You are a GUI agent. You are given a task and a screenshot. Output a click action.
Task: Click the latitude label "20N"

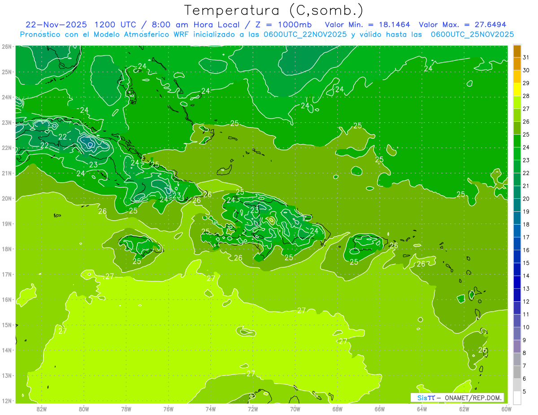tap(7, 198)
